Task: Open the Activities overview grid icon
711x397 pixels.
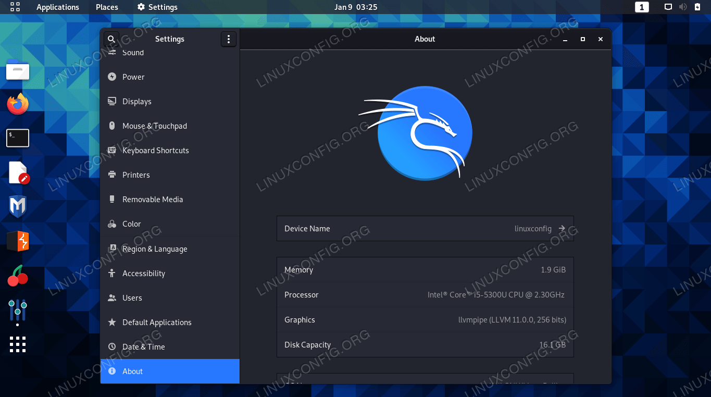Action: (15, 7)
